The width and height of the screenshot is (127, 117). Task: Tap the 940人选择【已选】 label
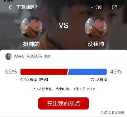(x=34, y=80)
